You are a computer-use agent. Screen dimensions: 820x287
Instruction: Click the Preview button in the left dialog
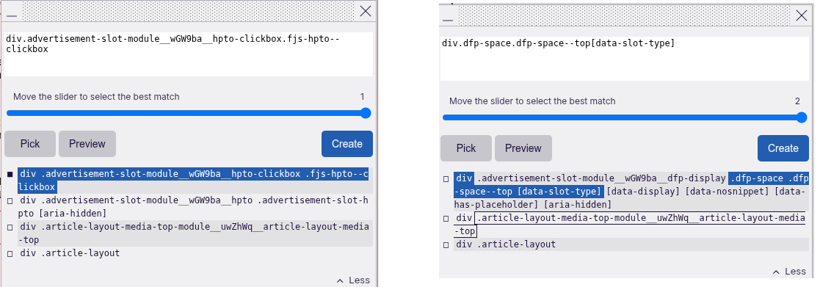(x=87, y=144)
